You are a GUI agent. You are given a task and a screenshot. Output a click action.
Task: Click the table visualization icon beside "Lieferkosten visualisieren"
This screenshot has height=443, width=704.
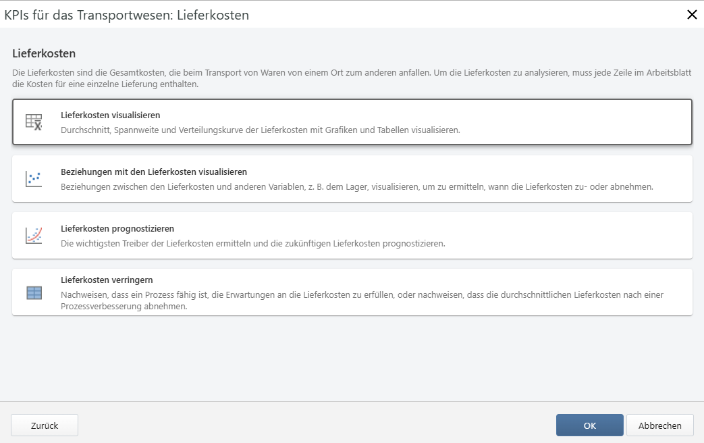click(34, 122)
